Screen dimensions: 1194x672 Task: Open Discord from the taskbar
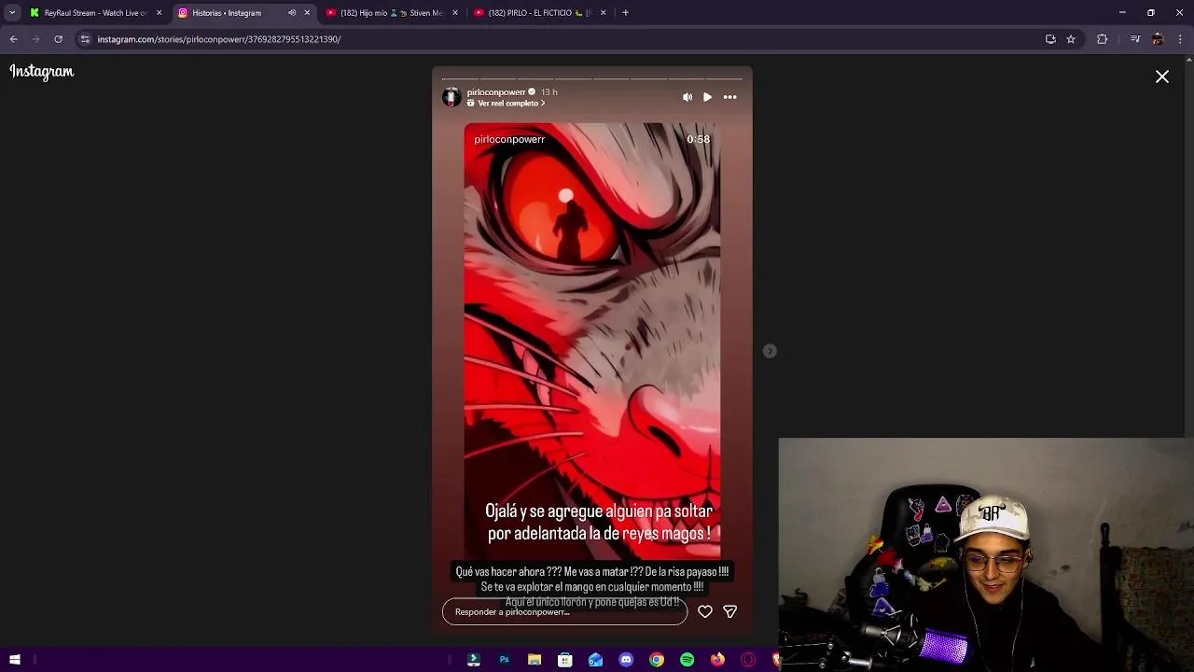click(626, 660)
